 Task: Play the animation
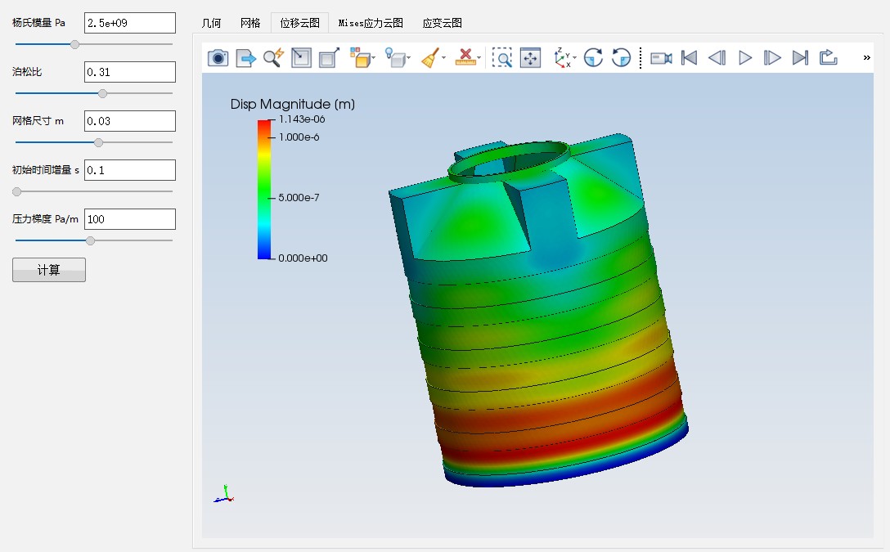point(745,58)
